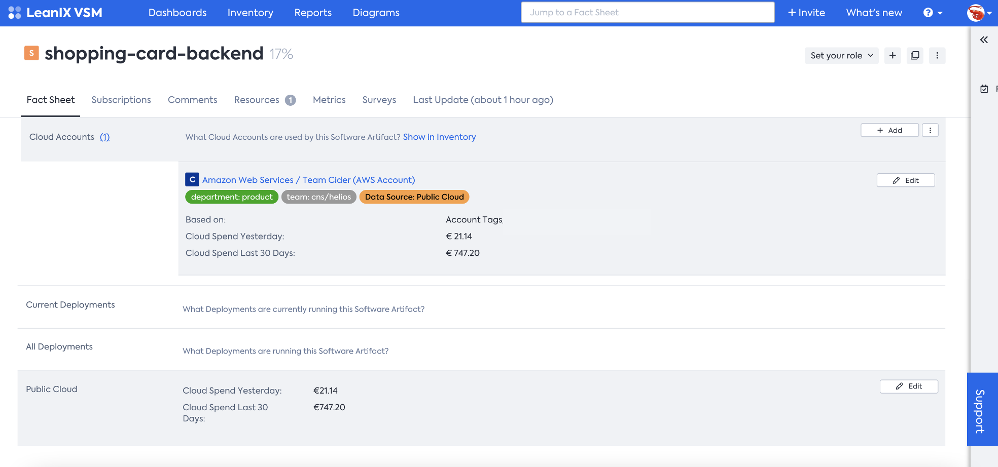Click the Invite button
Screen dimensions: 998x467
pos(806,13)
